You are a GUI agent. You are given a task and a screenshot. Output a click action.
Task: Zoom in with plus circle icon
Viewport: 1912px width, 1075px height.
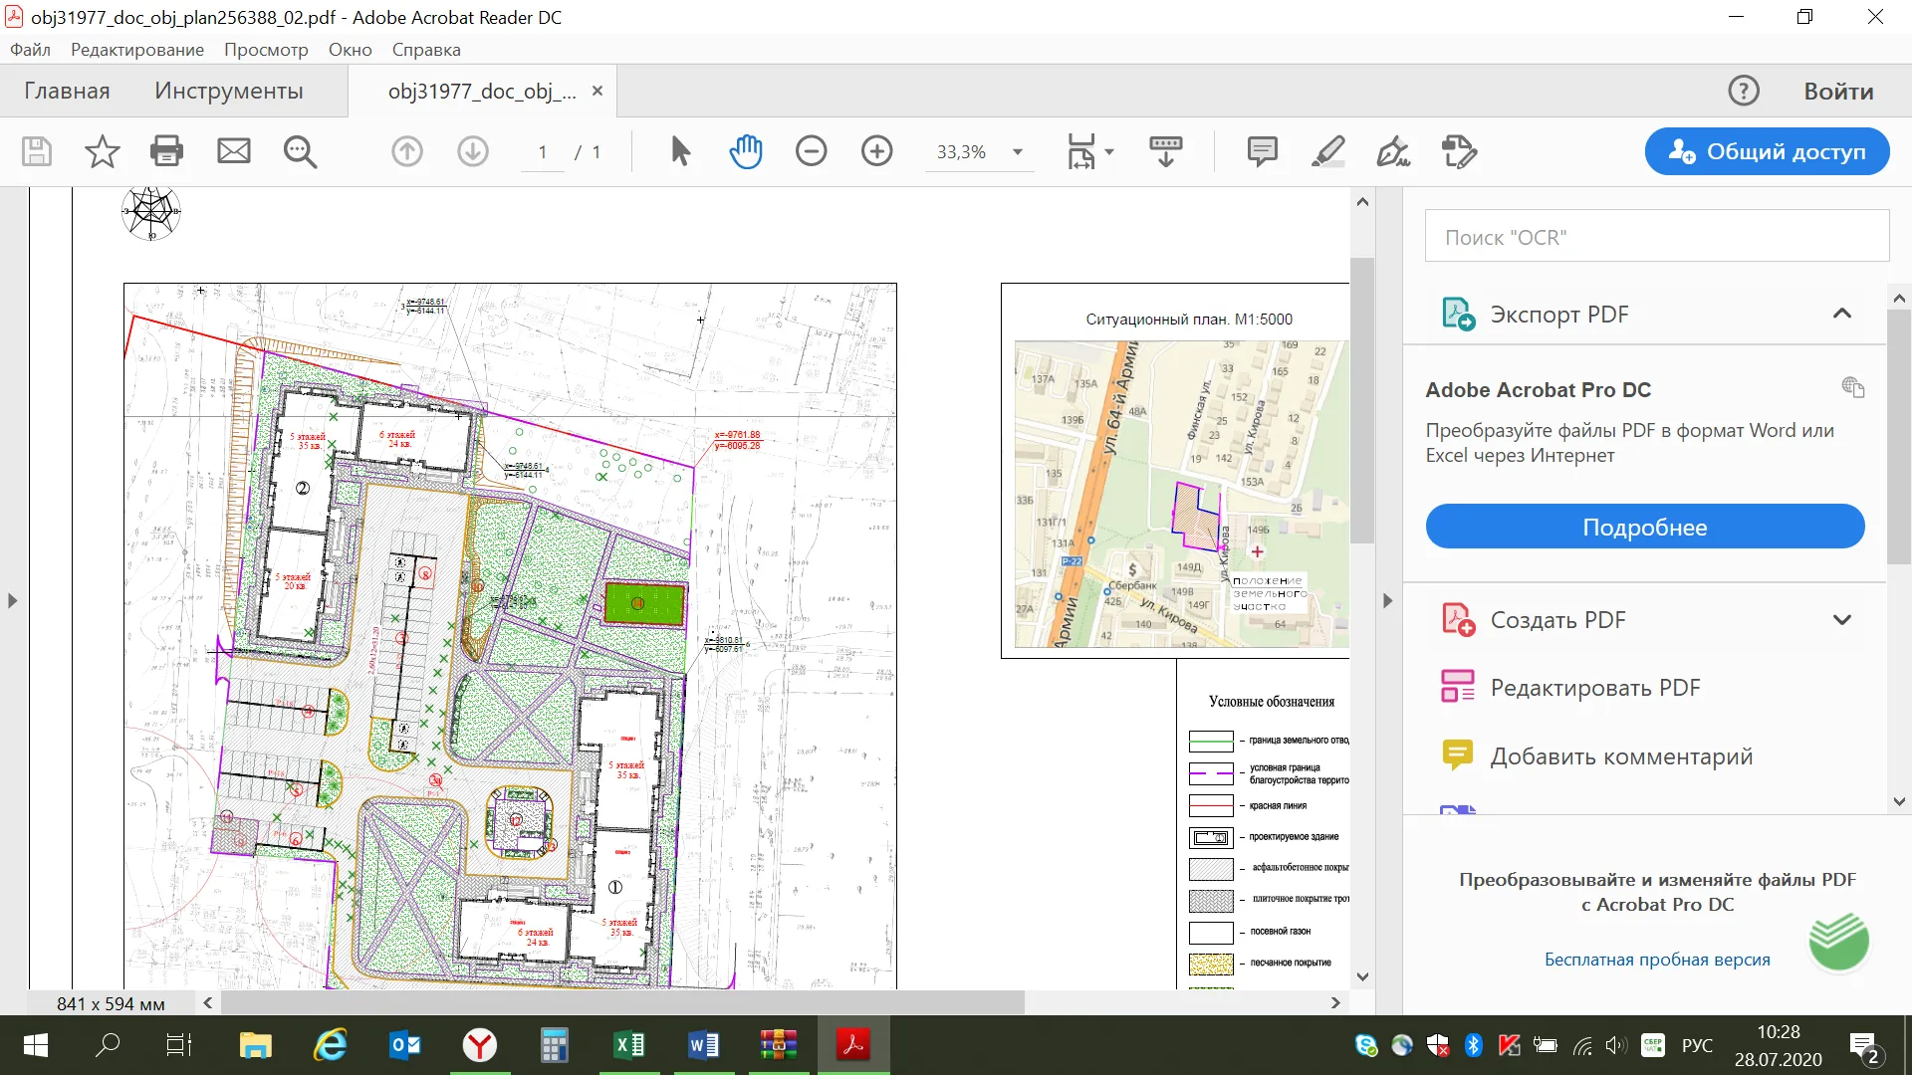point(876,151)
